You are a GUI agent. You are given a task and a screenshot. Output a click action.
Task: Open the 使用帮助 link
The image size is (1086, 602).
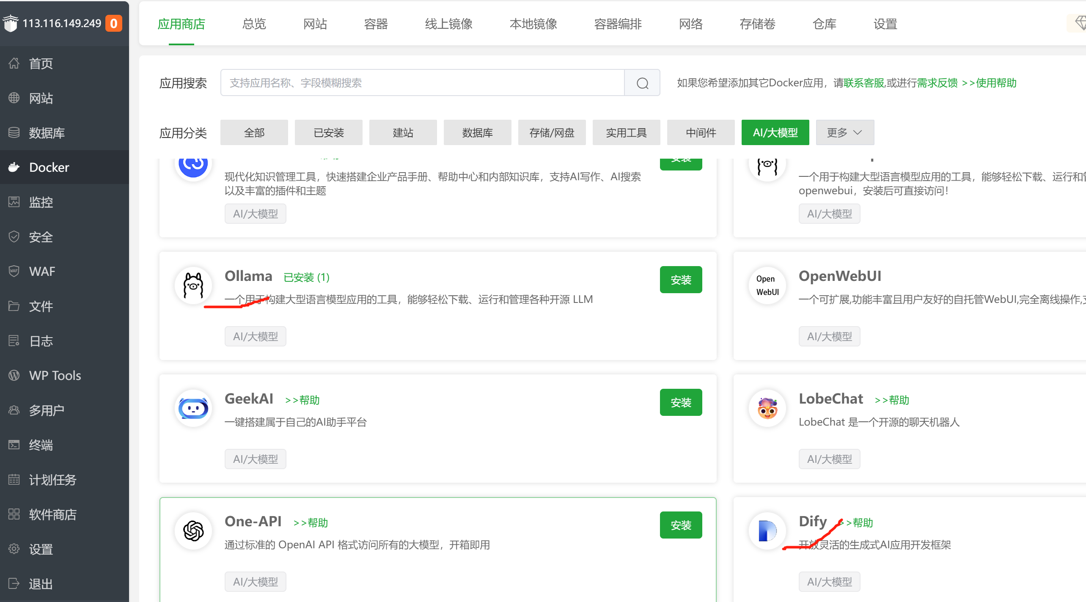(x=995, y=83)
